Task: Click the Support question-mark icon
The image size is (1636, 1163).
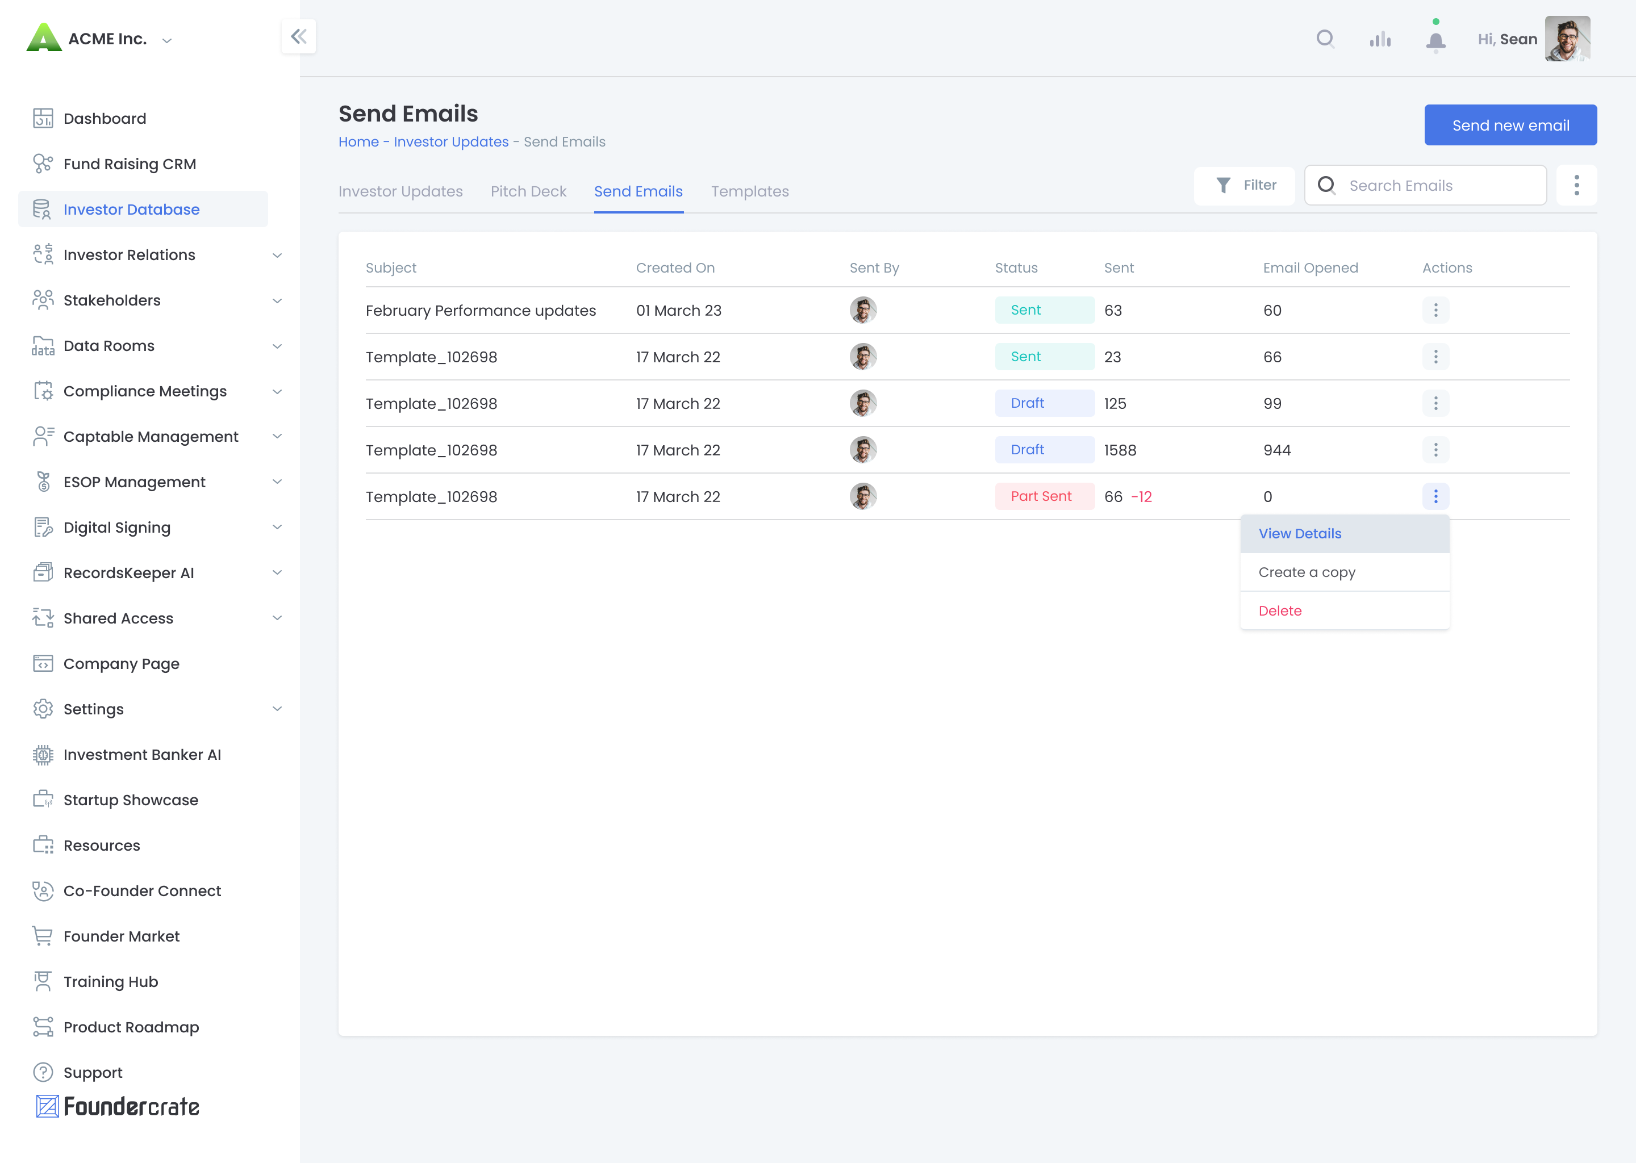Action: 43,1073
